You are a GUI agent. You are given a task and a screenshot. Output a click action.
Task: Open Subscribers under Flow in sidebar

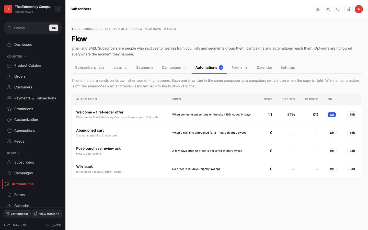33,162
